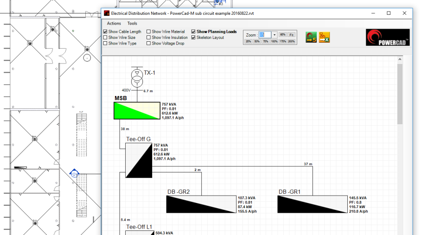Enable the Show Wire Size checkbox
The height and width of the screenshot is (235, 440).
[105, 38]
